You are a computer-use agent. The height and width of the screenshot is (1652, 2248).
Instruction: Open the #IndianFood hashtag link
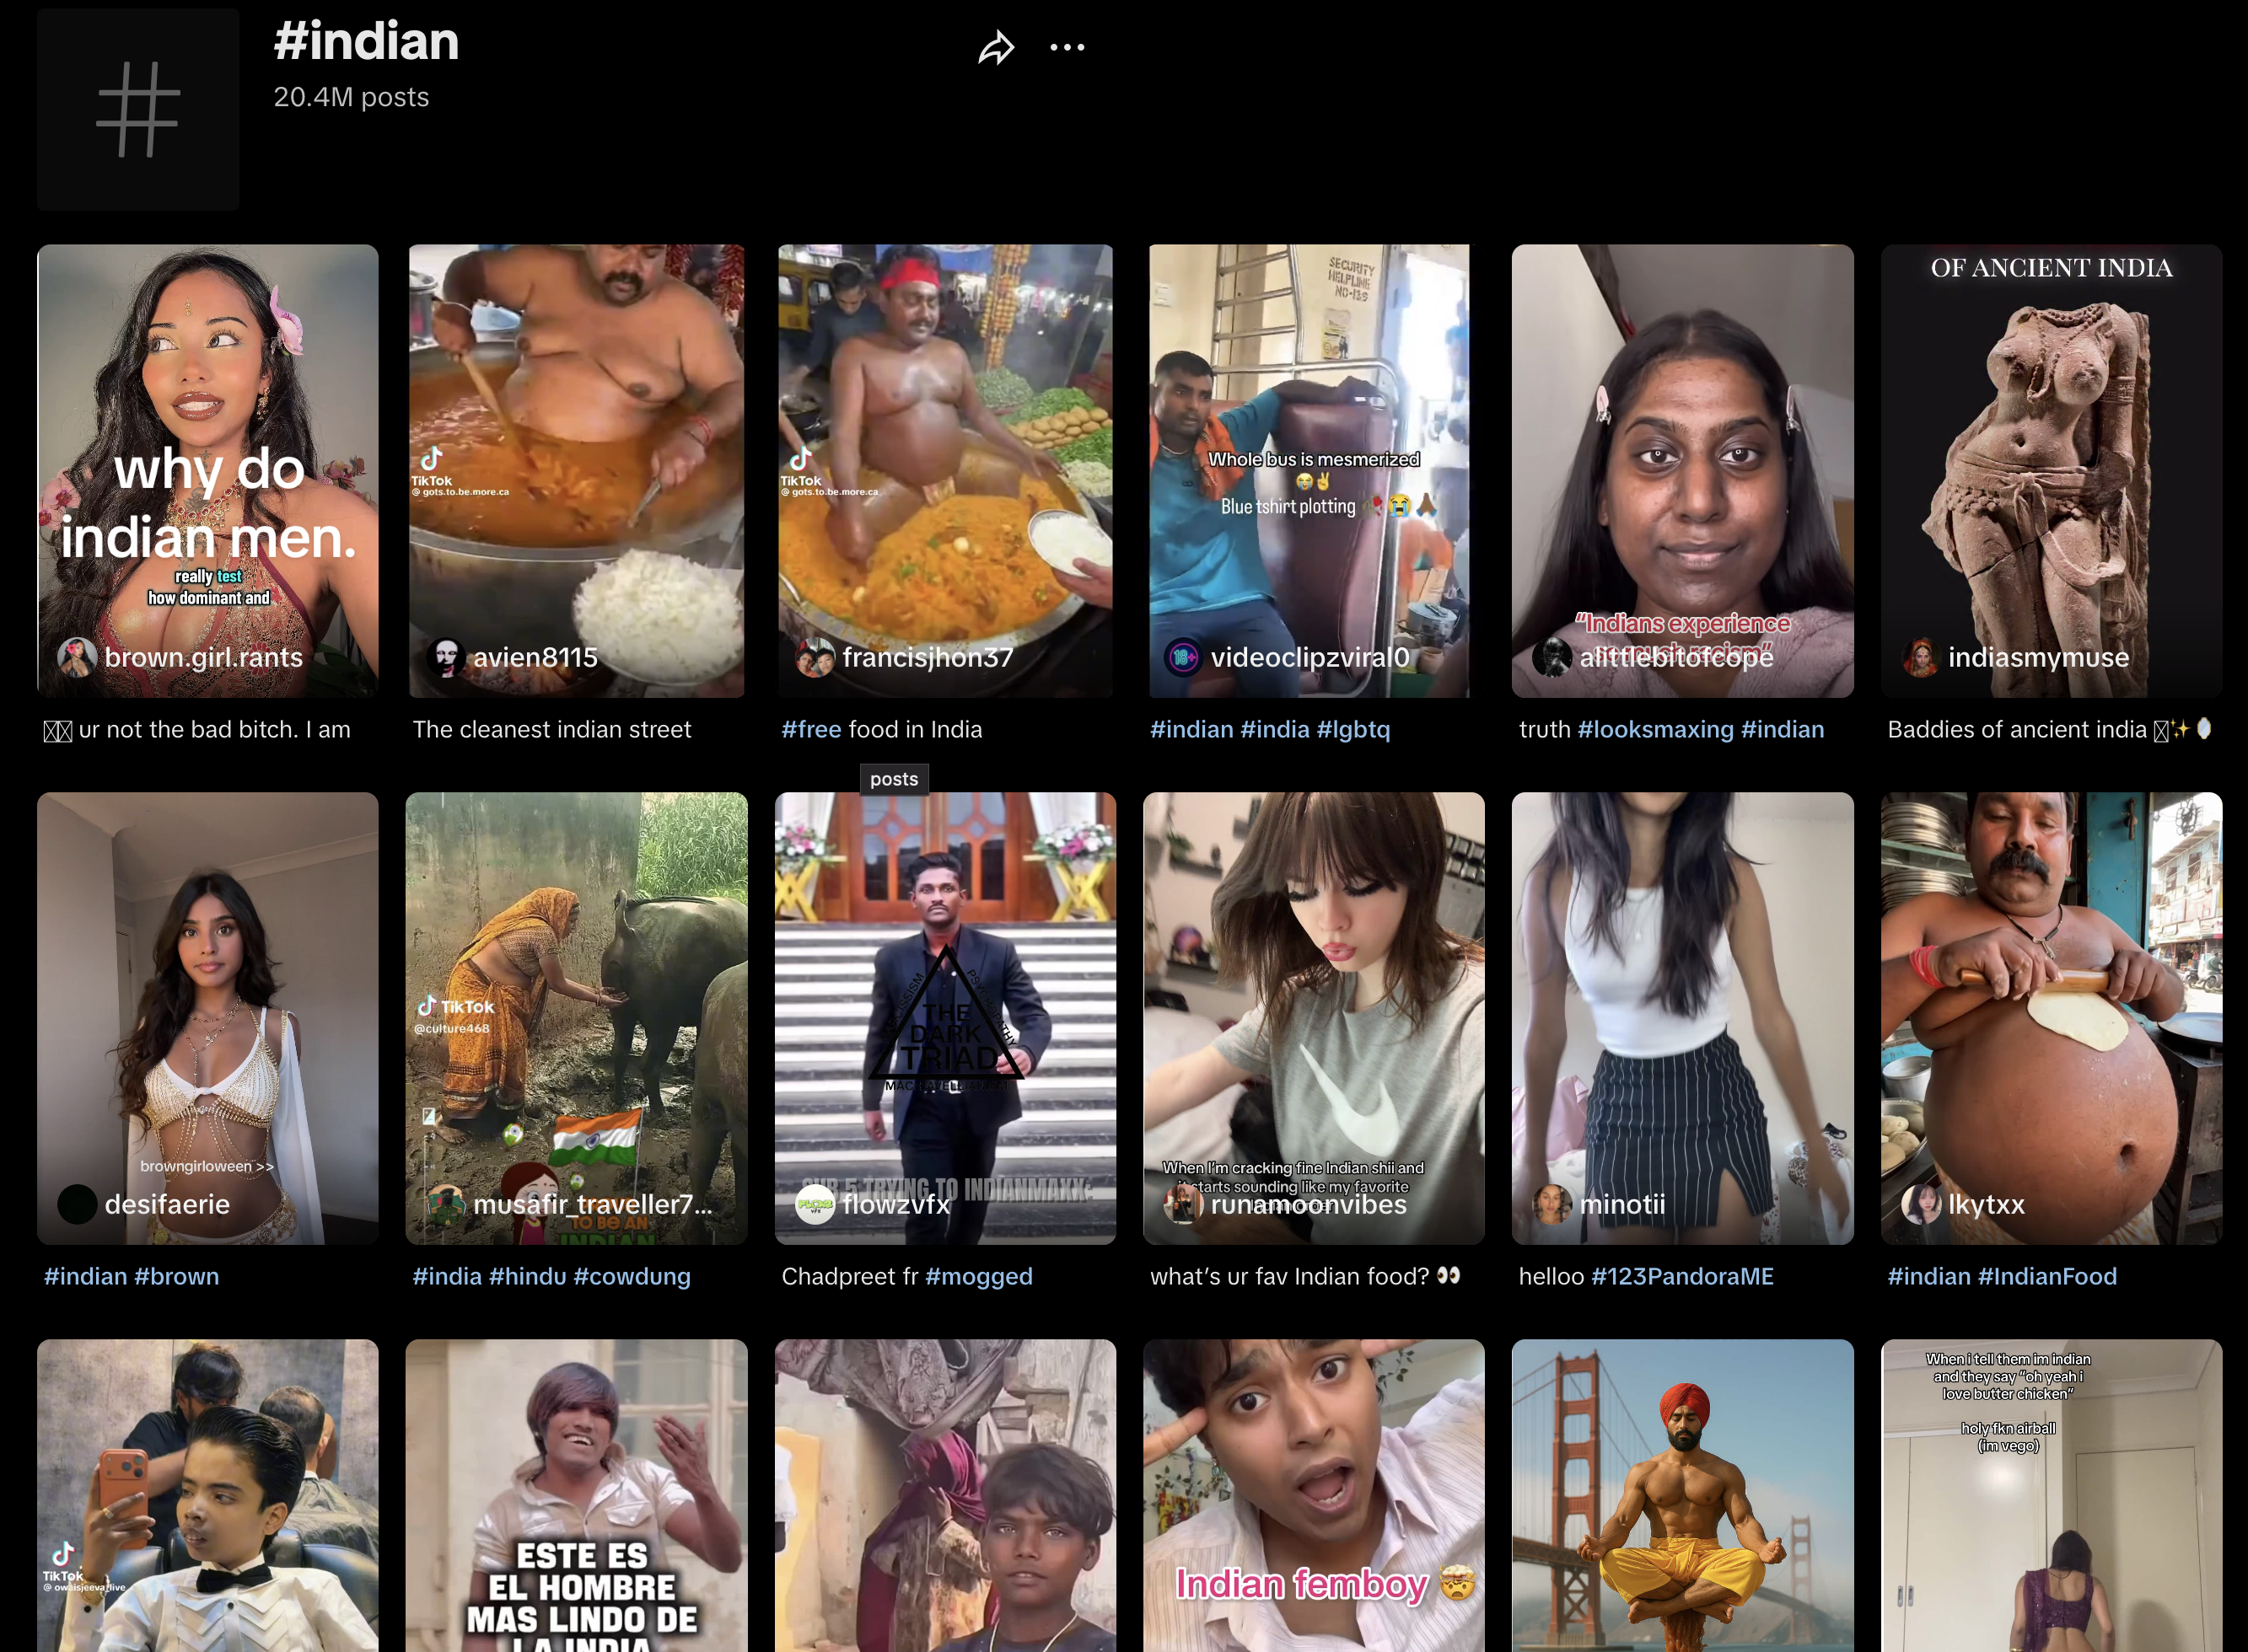pyautogui.click(x=2047, y=1276)
